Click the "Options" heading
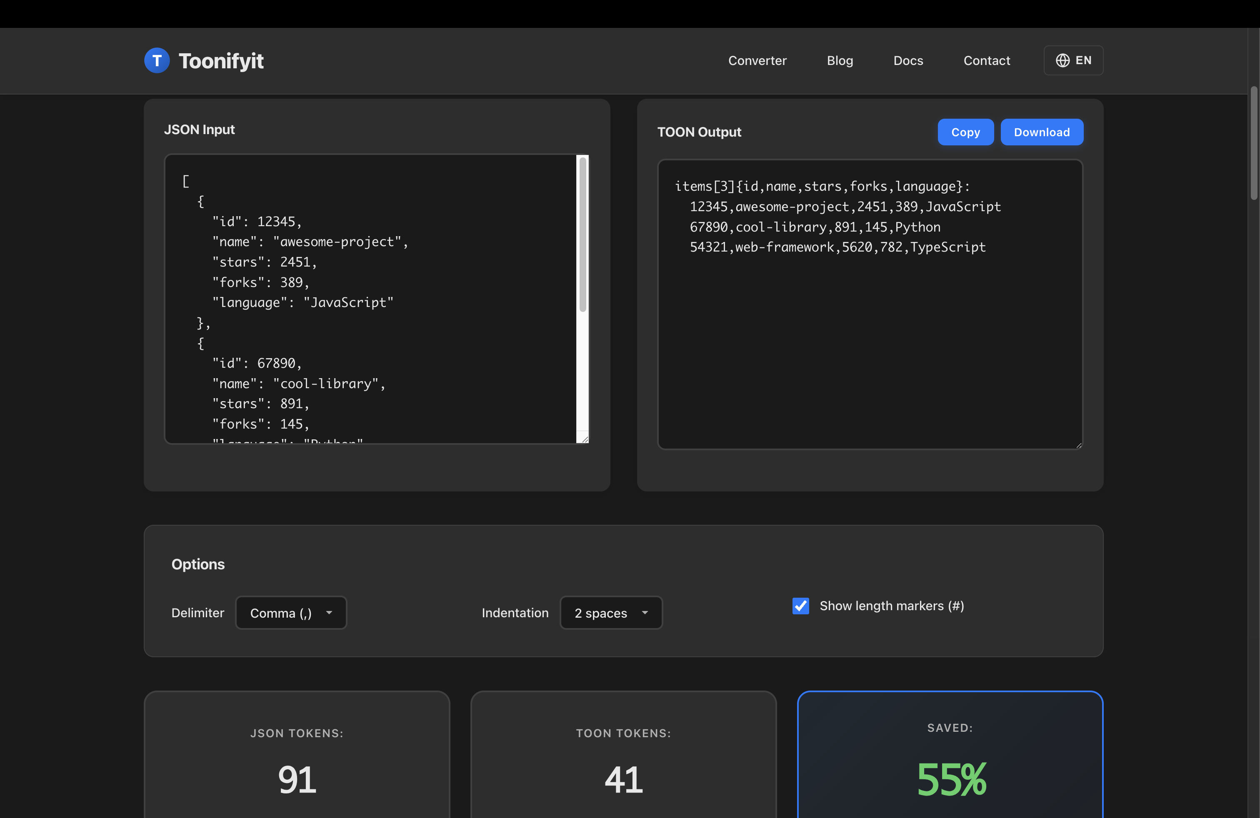 coord(198,564)
